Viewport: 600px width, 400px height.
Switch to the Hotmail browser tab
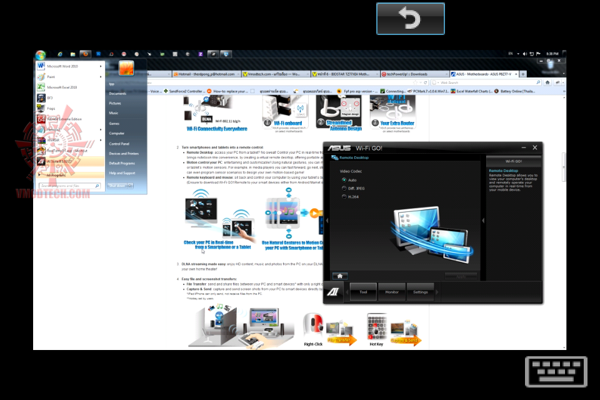coord(206,74)
